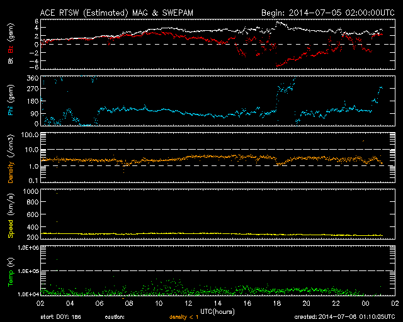The image size is (403, 322).
Task: Click the 18 hour tick label
Action: (277, 303)
